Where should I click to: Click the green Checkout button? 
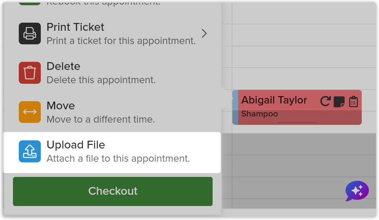113,191
